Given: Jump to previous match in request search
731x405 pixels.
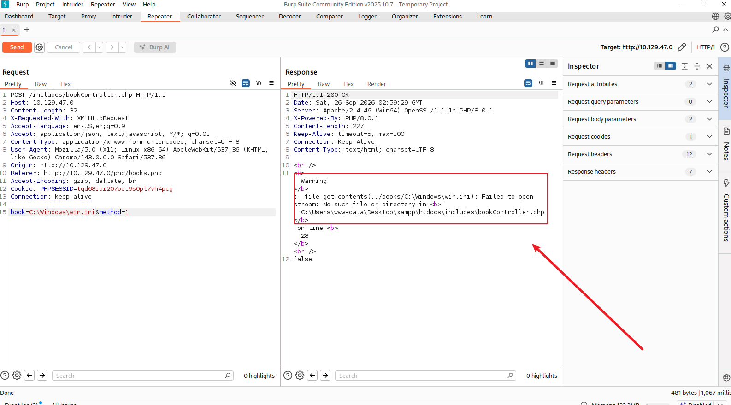Looking at the screenshot, I should [x=29, y=376].
